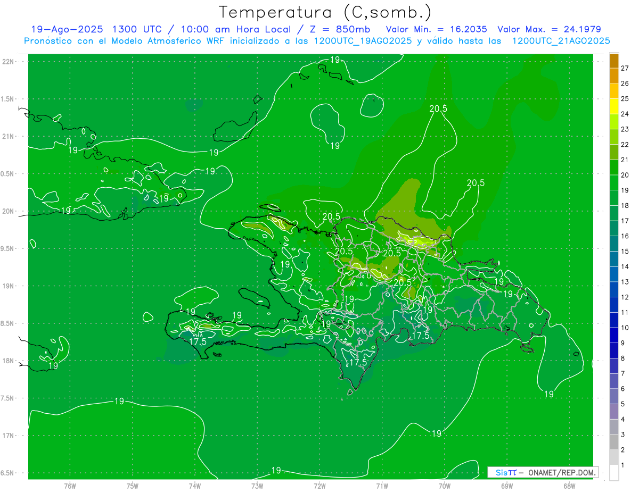Screen dimensions: 639x493
Task: Click the color scale label "4"
Action: tap(623, 420)
